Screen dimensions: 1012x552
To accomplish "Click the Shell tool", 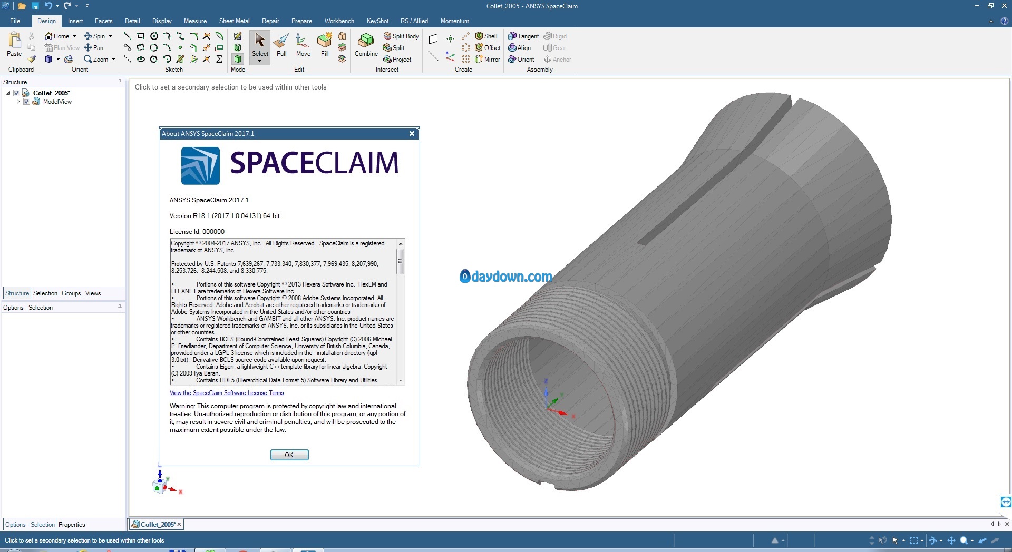I will 486,36.
